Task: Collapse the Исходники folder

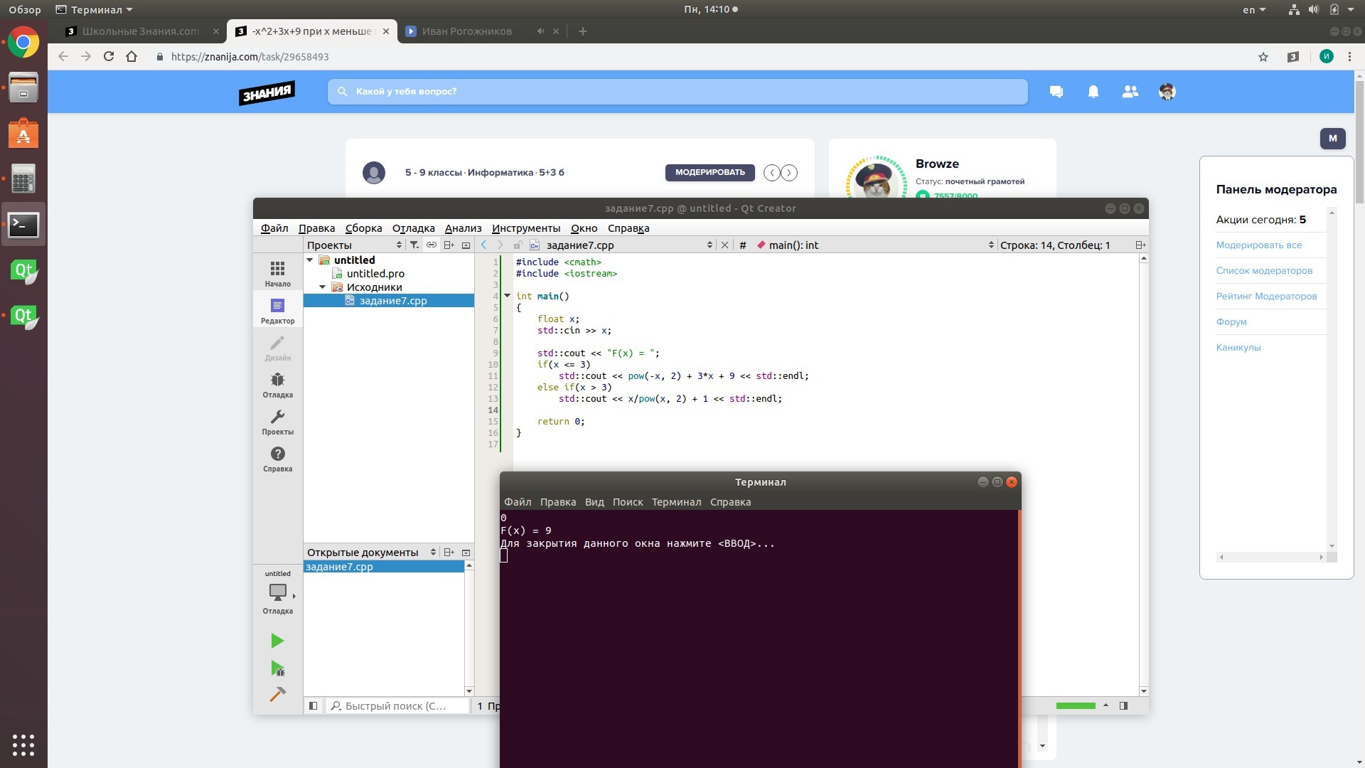Action: tap(323, 287)
